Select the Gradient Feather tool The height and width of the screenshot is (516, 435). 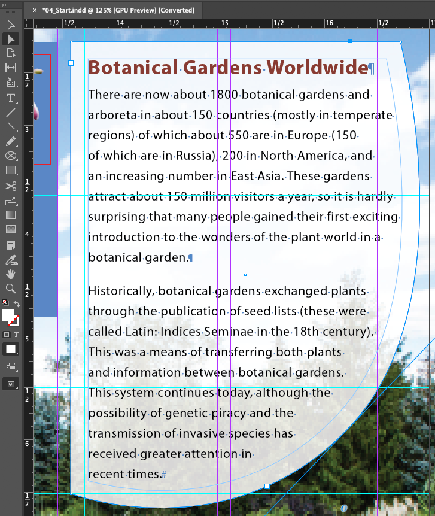(11, 229)
